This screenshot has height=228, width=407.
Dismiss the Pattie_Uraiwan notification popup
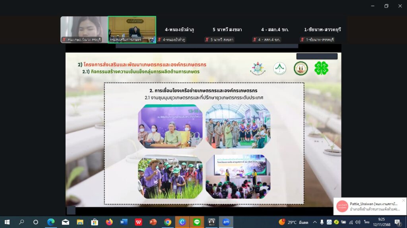(x=403, y=200)
